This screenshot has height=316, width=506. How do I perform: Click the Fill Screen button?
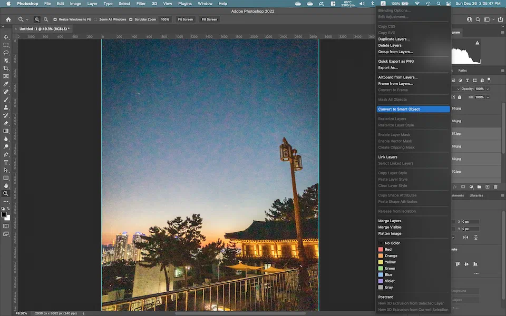209,19
